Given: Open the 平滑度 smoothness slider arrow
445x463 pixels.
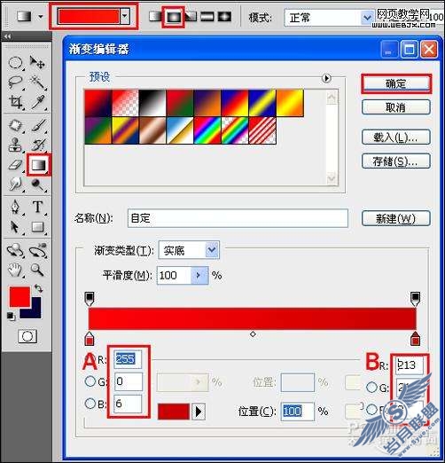Looking at the screenshot, I should [199, 275].
